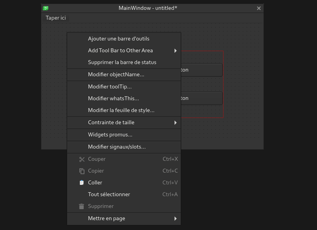Screen dimensions: 317x230
Task: Click the Qt Designer icon in the title bar
Action: coord(45,8)
